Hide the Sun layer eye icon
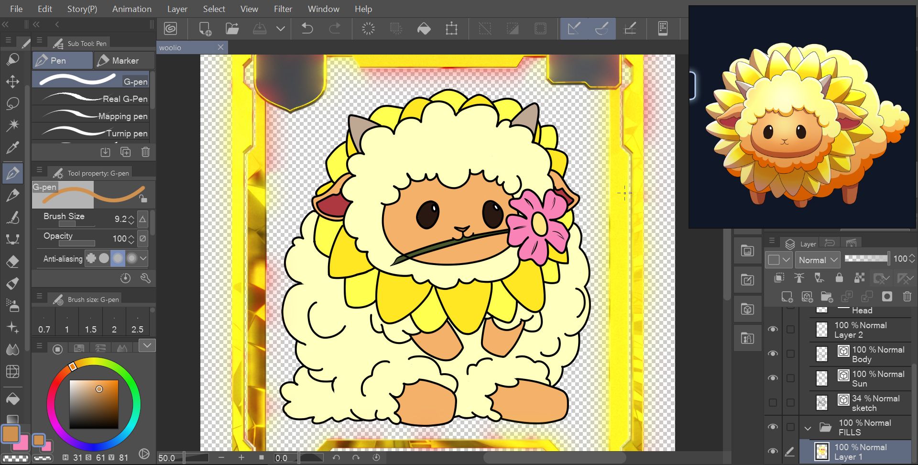 [x=773, y=378]
